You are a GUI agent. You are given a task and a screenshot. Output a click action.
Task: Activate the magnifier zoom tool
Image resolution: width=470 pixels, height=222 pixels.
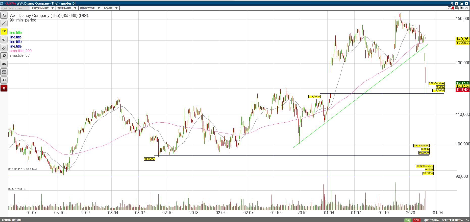[x=4, y=56]
